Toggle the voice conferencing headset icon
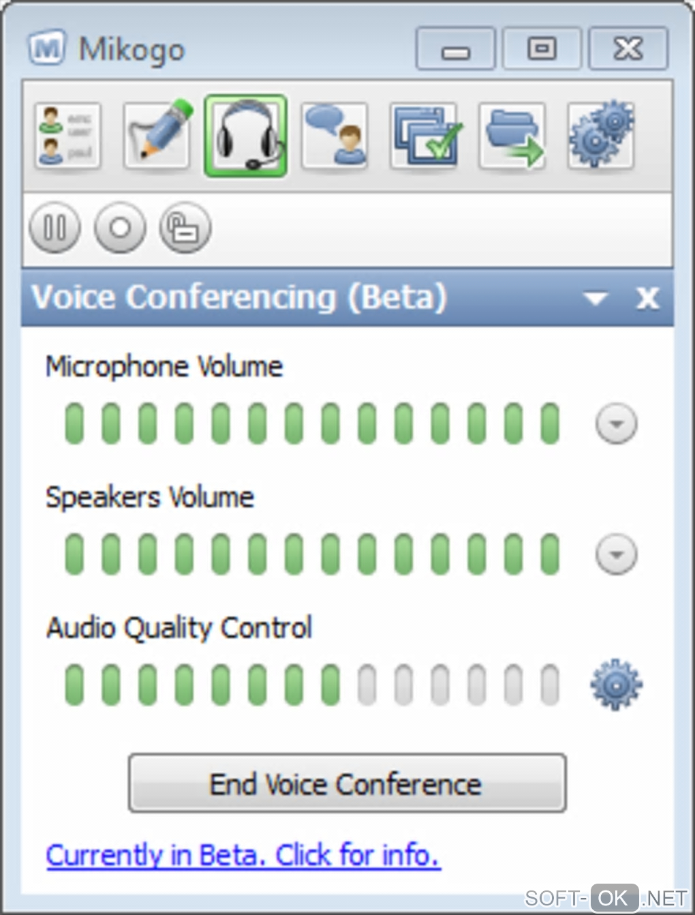 tap(245, 136)
